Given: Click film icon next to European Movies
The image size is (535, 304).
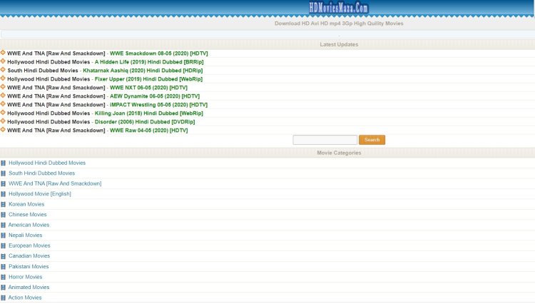Looking at the screenshot, I should [x=3, y=245].
